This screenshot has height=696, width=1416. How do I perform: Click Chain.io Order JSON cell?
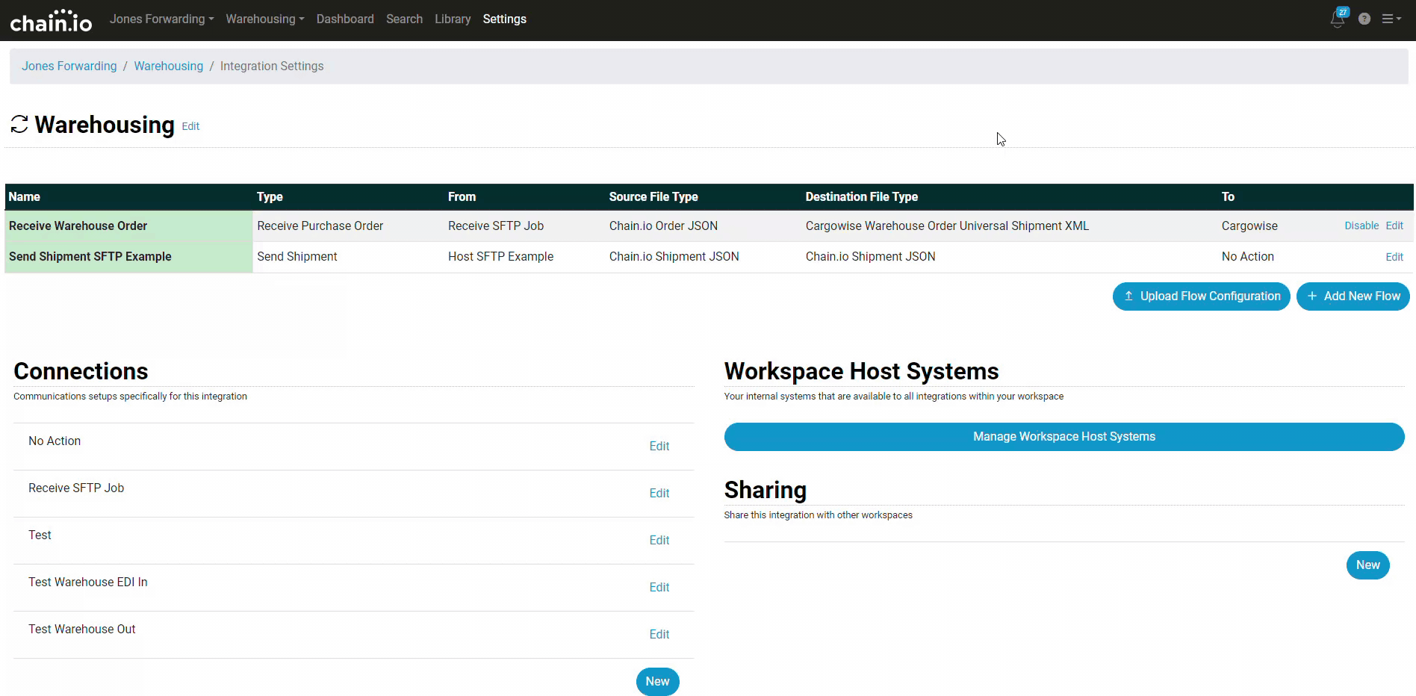(x=663, y=226)
